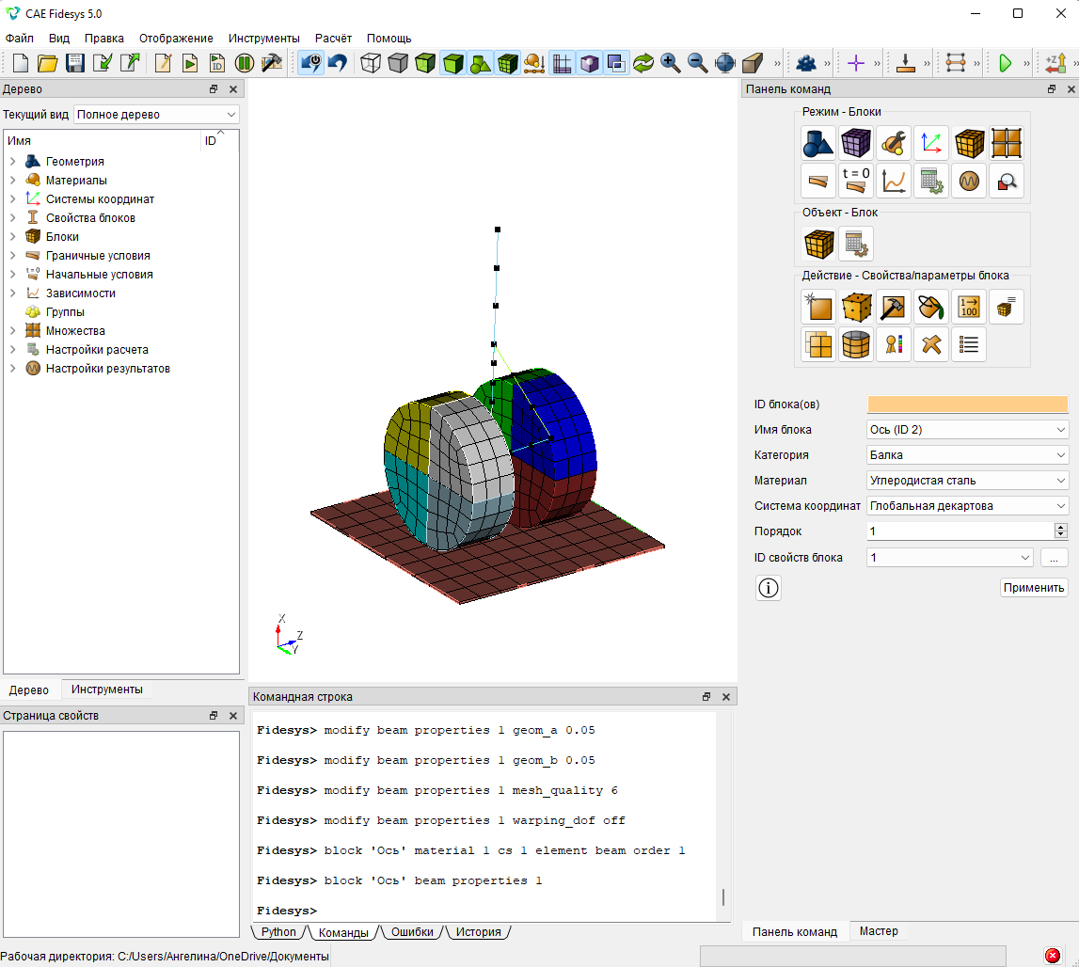Open the Отображение menu
Viewport: 1079px width, 967px height.
pyautogui.click(x=176, y=39)
